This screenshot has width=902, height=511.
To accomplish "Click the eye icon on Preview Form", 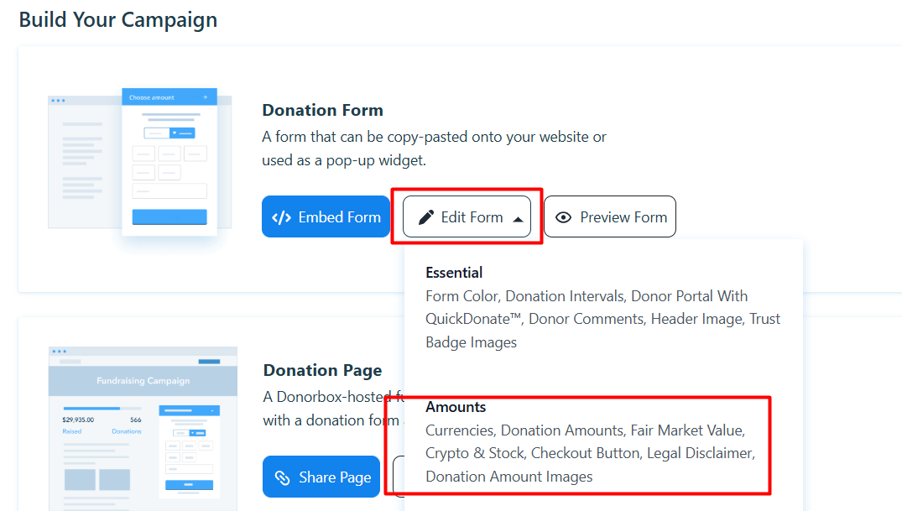I will pos(564,217).
